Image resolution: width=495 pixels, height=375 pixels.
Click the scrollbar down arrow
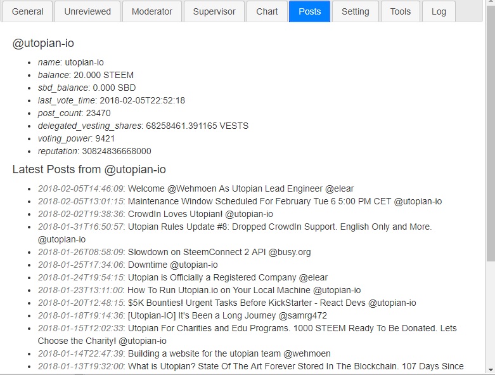[491, 370]
